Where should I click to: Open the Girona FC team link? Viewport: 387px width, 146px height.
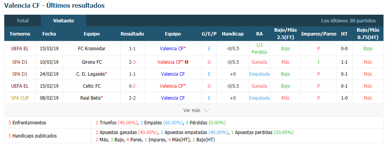[x=92, y=62]
